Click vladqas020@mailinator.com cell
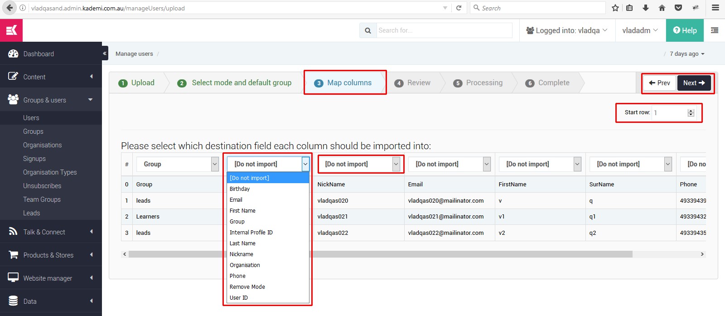The width and height of the screenshot is (725, 316). click(x=449, y=200)
